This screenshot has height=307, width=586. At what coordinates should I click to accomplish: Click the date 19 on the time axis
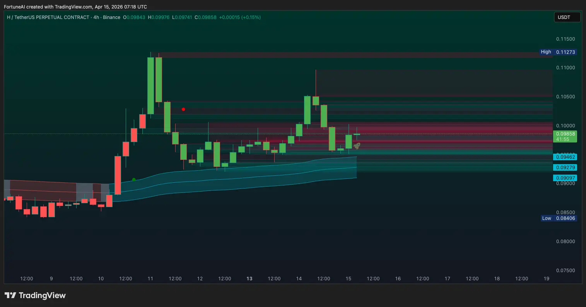(x=547, y=279)
